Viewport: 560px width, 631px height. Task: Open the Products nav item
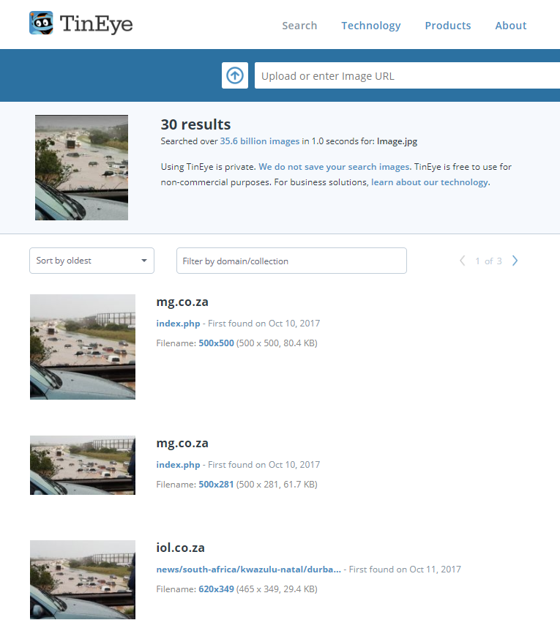tap(448, 26)
